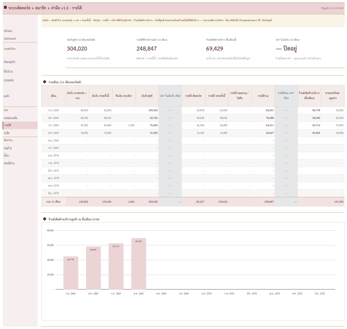Click the มิ.ย. 2570 row label in the table
The width and height of the screenshot is (347, 329).
tap(54, 193)
